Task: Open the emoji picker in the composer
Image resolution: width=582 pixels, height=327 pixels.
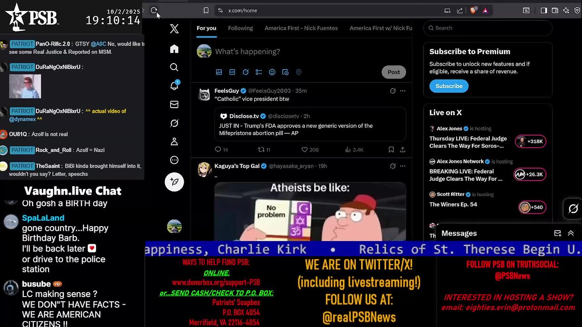Action: click(272, 72)
